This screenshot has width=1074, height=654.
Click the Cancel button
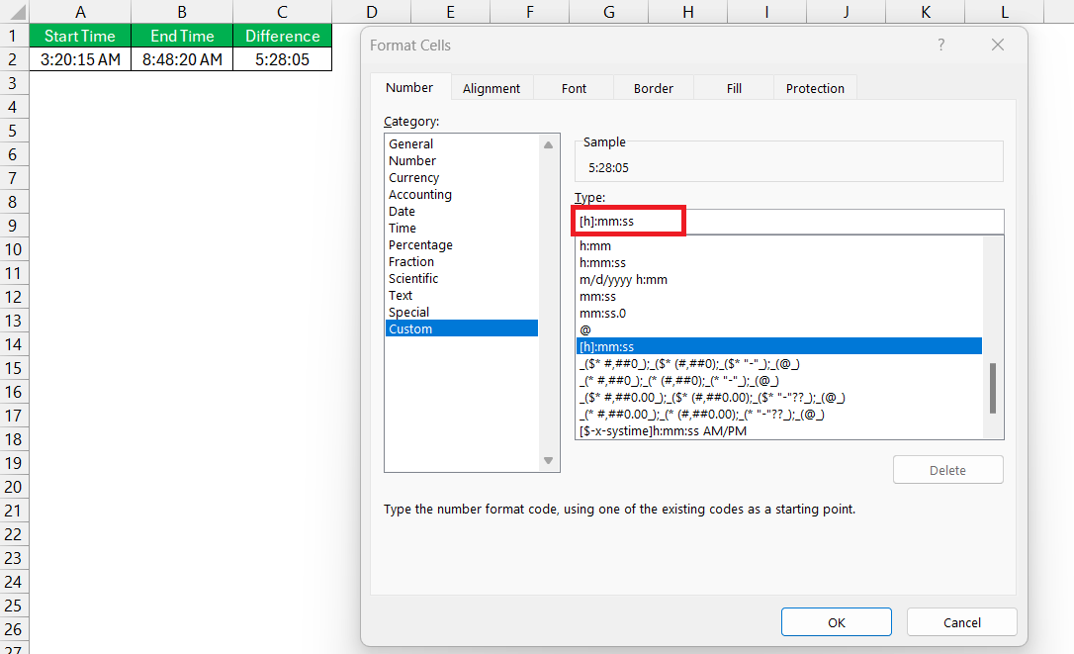pyautogui.click(x=961, y=621)
